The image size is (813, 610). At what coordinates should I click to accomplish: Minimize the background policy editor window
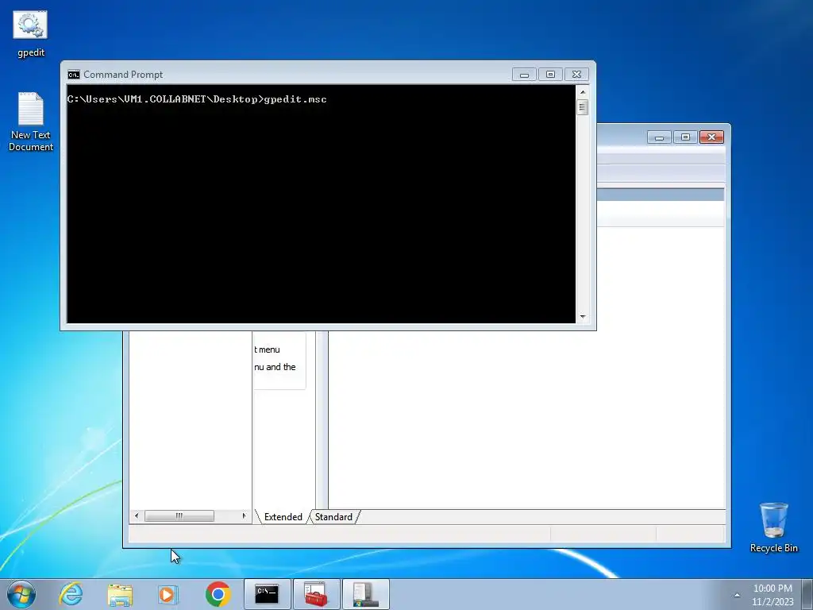(659, 137)
